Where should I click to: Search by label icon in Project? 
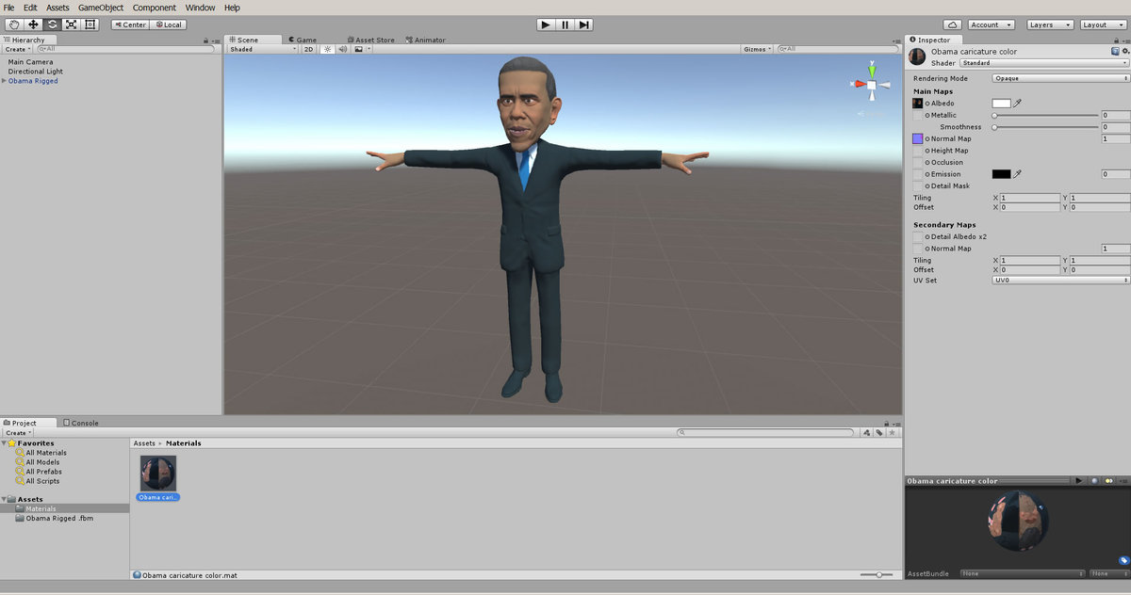(879, 433)
